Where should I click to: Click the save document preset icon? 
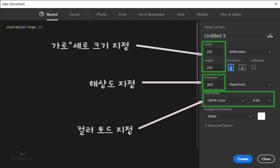coord(270,36)
